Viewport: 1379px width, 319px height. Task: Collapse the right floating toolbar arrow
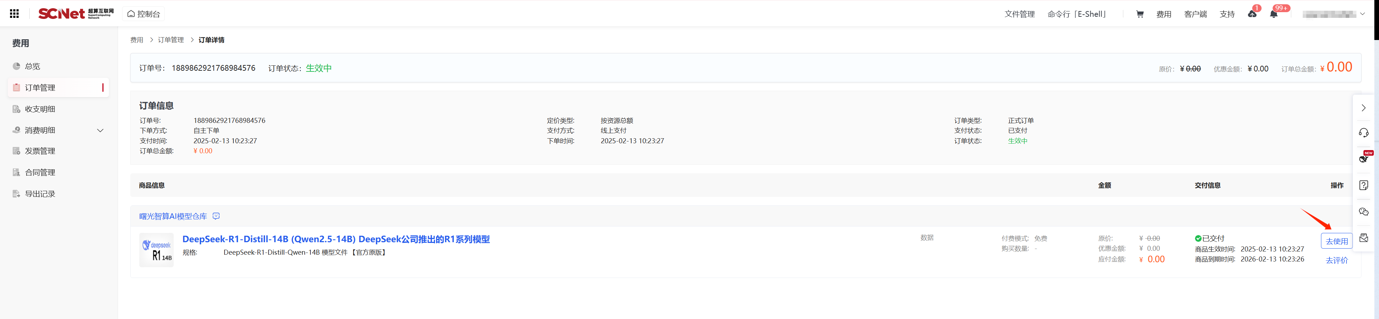[1364, 108]
